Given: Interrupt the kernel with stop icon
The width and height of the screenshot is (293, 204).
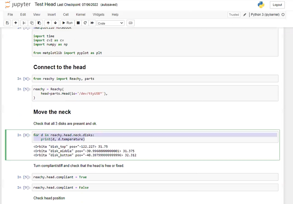Looking at the screenshot, I should pyautogui.click(x=78, y=23).
